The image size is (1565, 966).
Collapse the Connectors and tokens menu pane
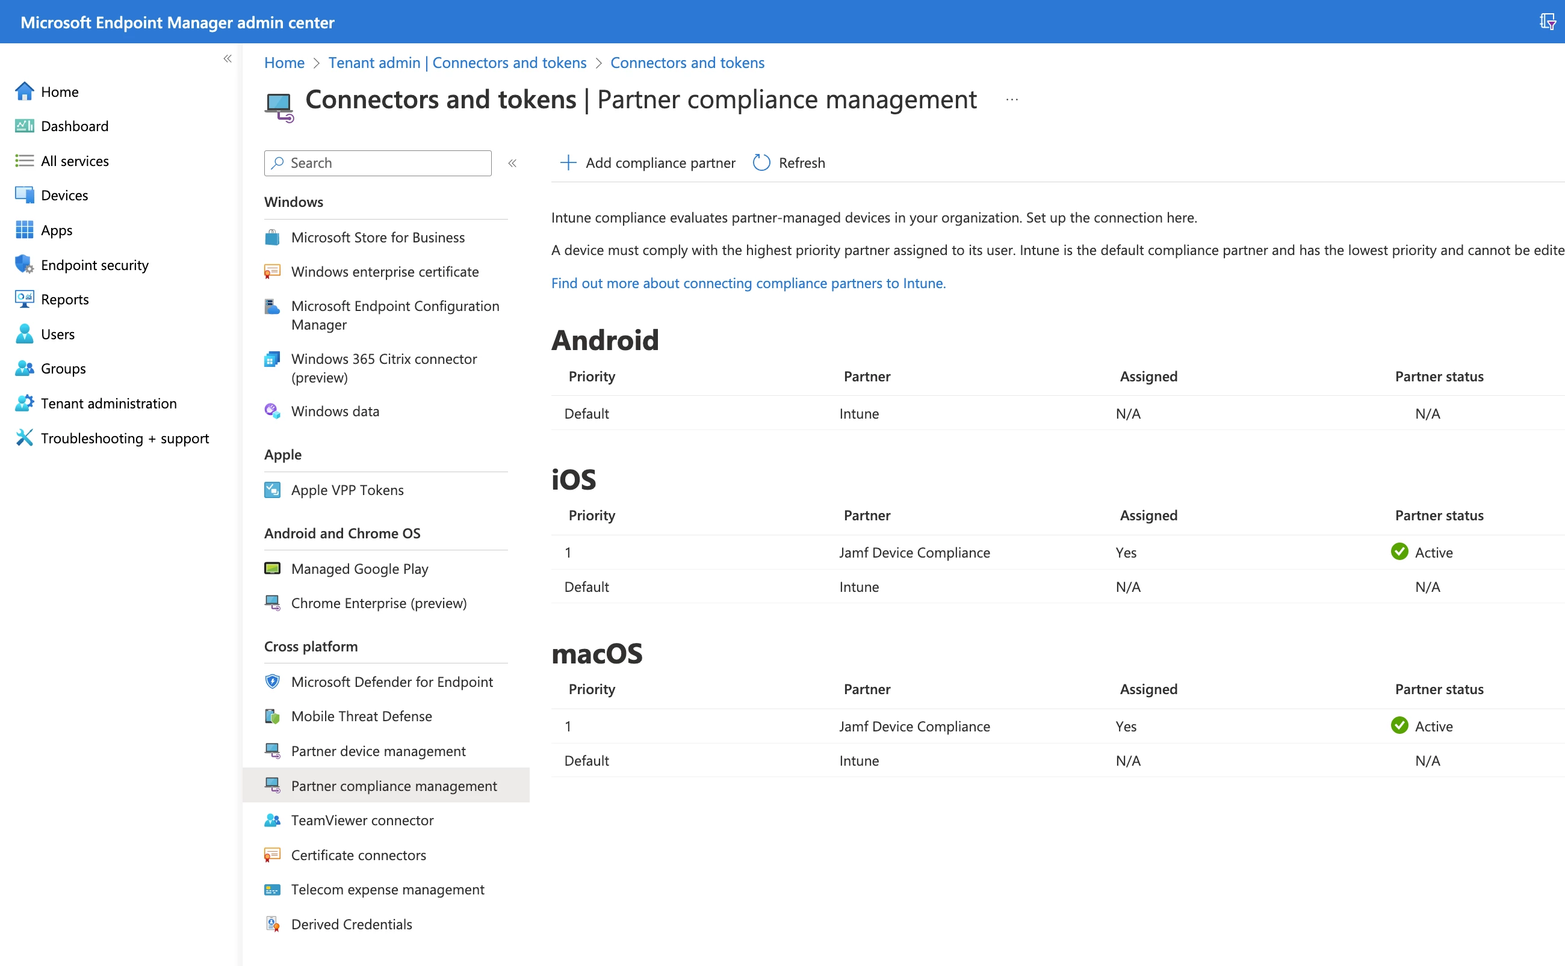tap(512, 163)
